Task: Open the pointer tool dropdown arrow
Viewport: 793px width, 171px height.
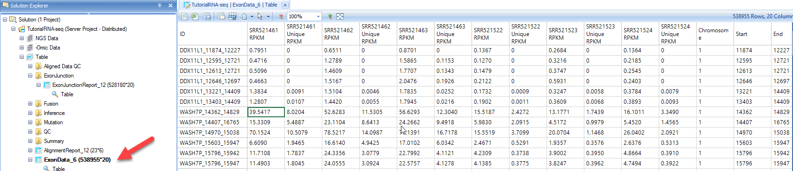Action: pyautogui.click(x=268, y=16)
